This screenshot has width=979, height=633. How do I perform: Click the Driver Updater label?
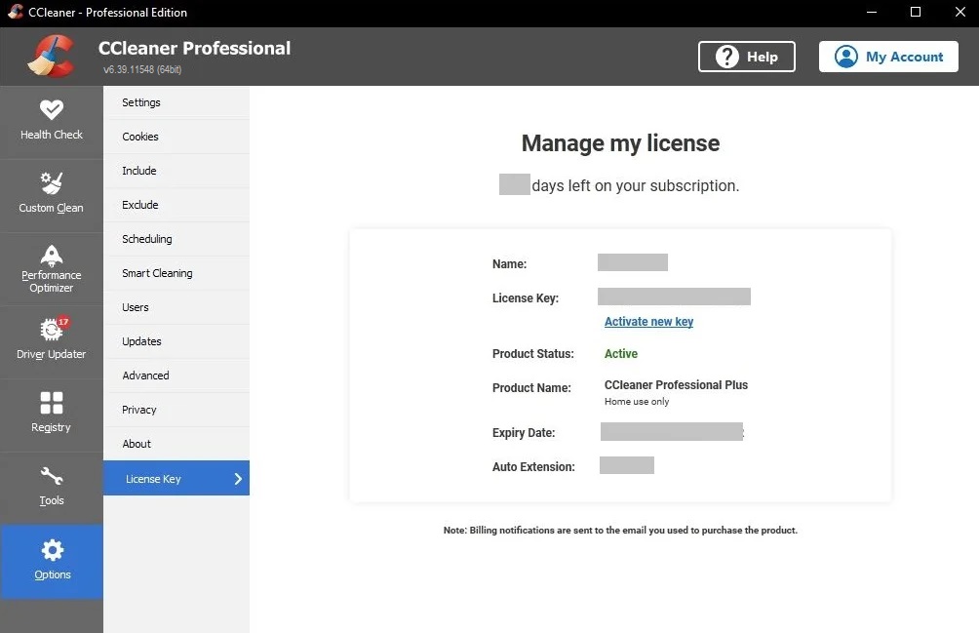click(52, 355)
